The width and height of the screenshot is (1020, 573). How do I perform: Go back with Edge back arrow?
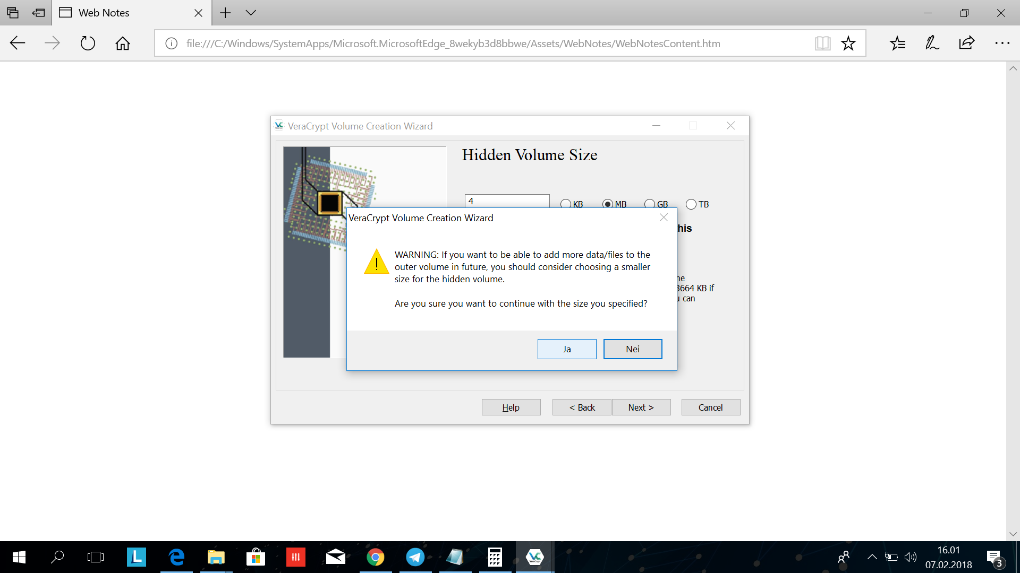click(18, 43)
